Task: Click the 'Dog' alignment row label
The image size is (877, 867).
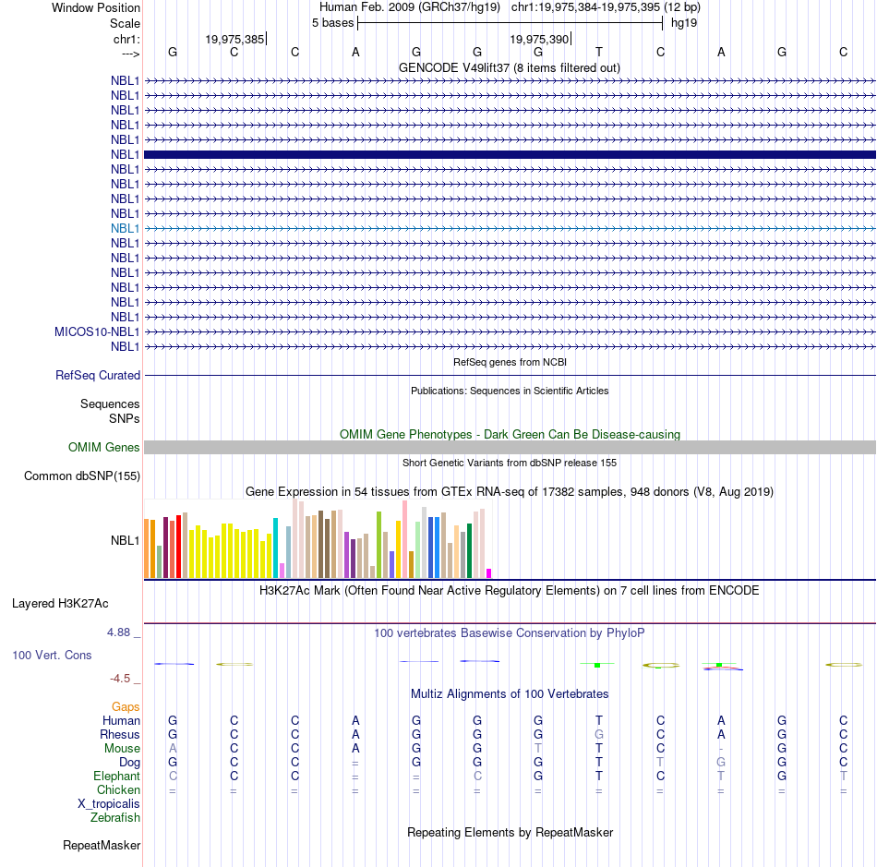Action: coord(129,763)
